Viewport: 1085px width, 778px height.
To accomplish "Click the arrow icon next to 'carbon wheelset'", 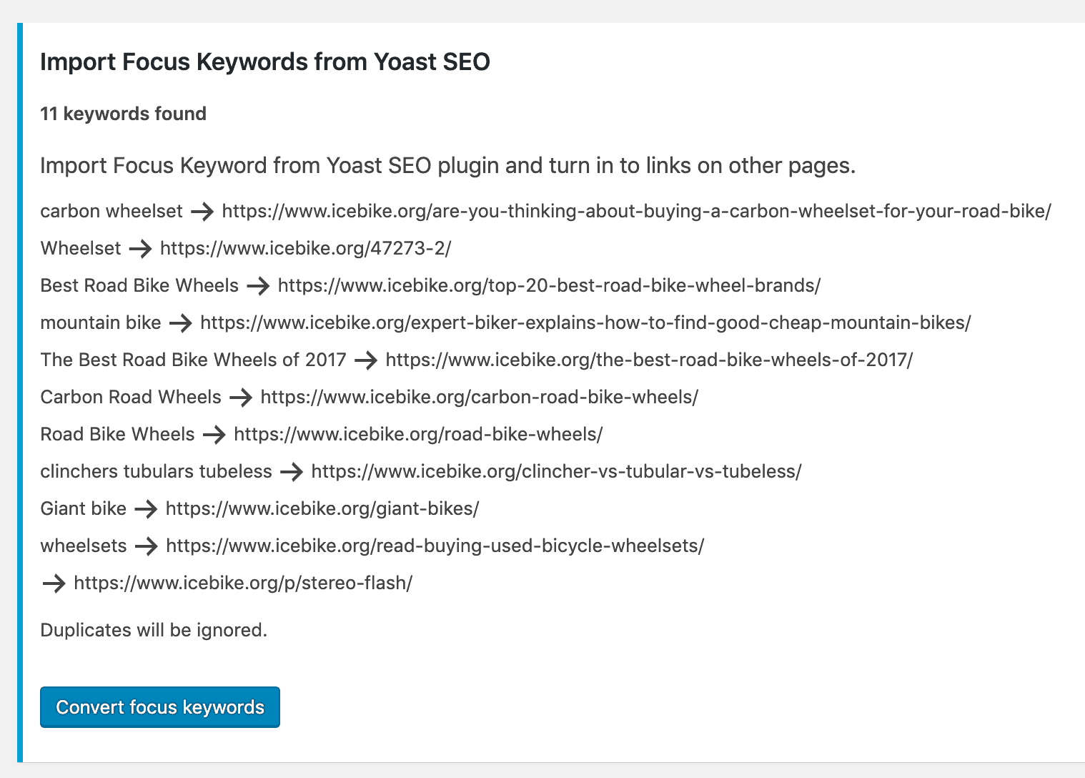I will [x=202, y=212].
